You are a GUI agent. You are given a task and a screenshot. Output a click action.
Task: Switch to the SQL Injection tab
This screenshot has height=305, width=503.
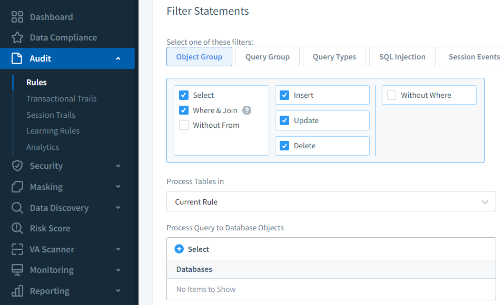[x=402, y=56]
